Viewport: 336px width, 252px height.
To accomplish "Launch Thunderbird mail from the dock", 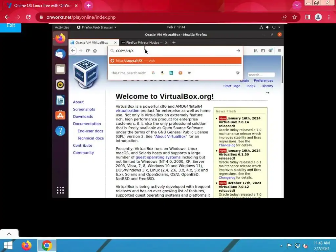I will tap(60, 54).
